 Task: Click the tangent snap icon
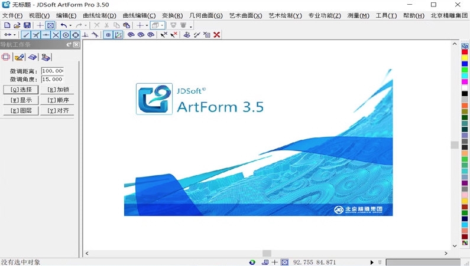95,35
